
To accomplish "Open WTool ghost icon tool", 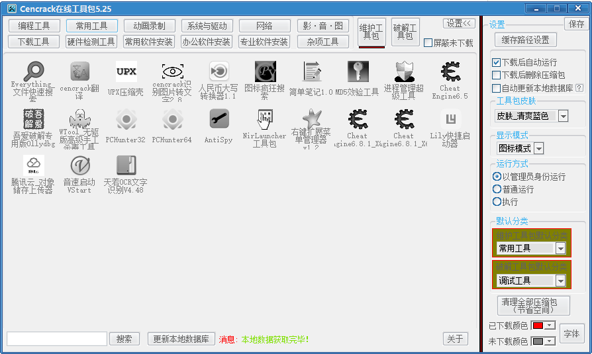I will pos(79,119).
